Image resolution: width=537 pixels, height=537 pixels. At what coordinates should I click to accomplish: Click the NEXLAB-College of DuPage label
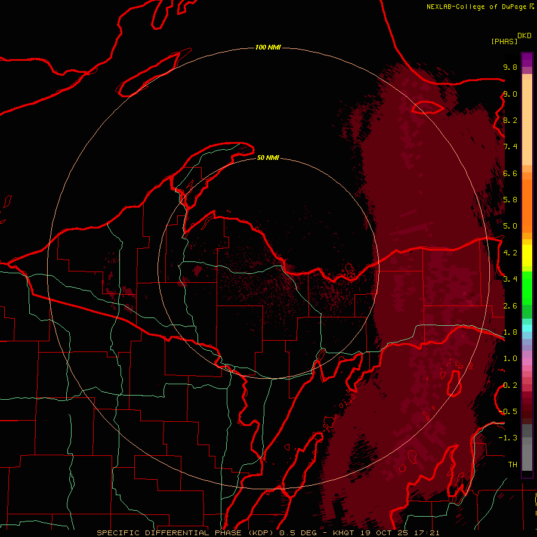(x=477, y=7)
